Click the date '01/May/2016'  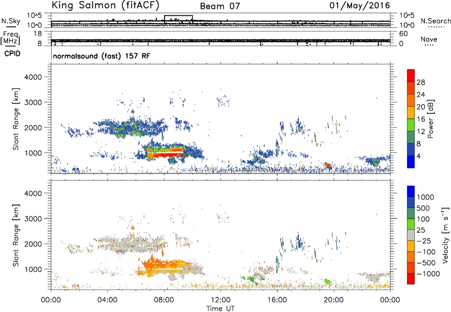(x=360, y=6)
